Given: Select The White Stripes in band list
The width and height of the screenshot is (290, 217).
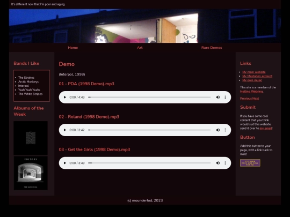Looking at the screenshot, I should coord(30,94).
